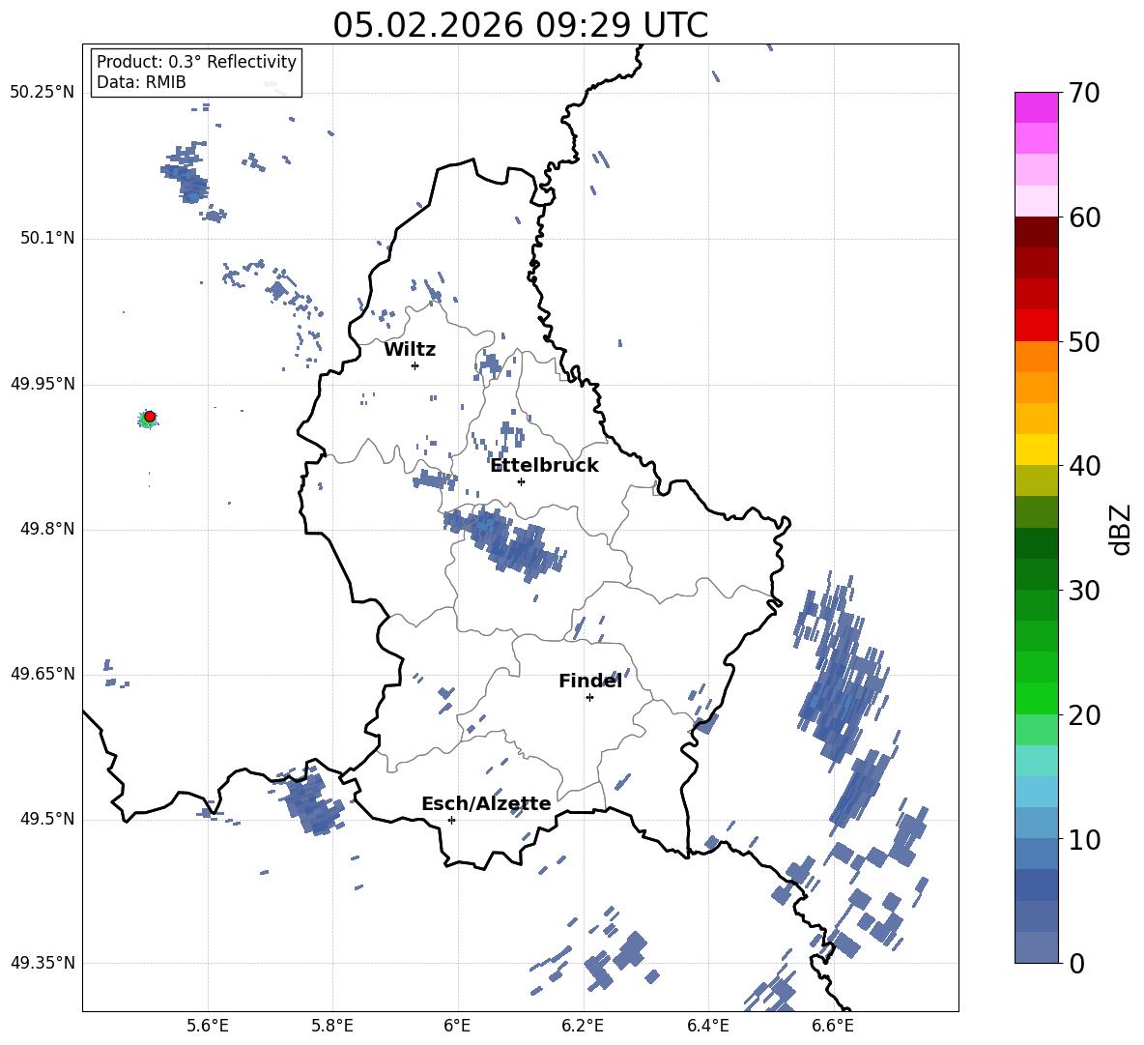
Task: Click the Ettelbruck location cross marker
Action: pyautogui.click(x=521, y=481)
